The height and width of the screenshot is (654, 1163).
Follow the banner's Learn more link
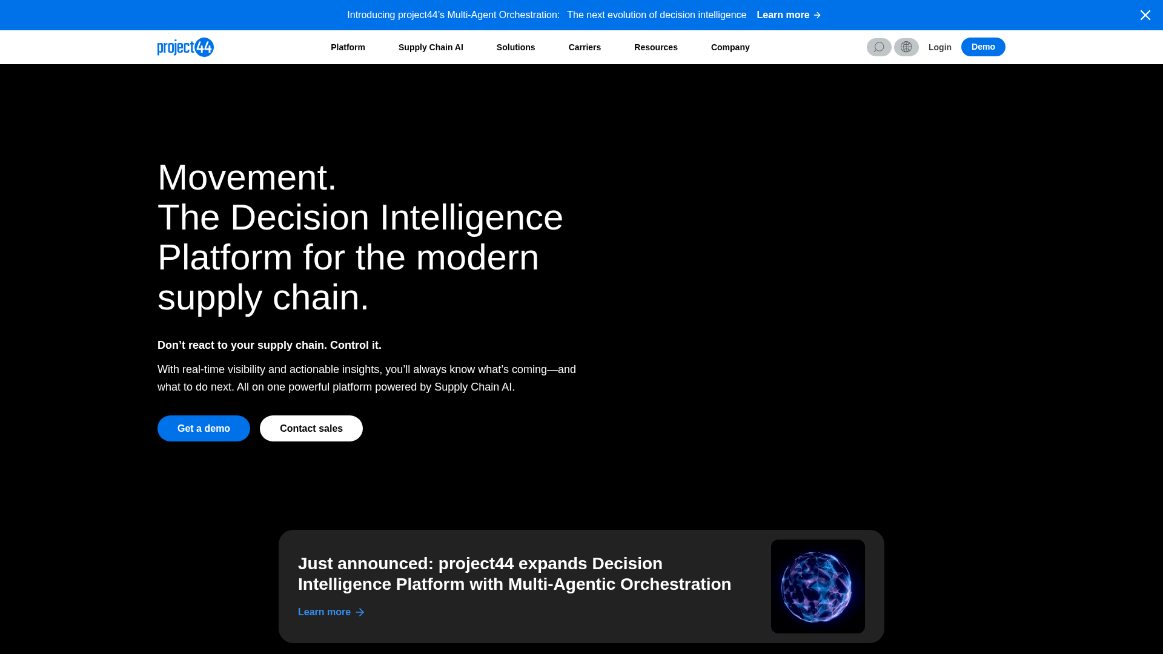tap(784, 15)
